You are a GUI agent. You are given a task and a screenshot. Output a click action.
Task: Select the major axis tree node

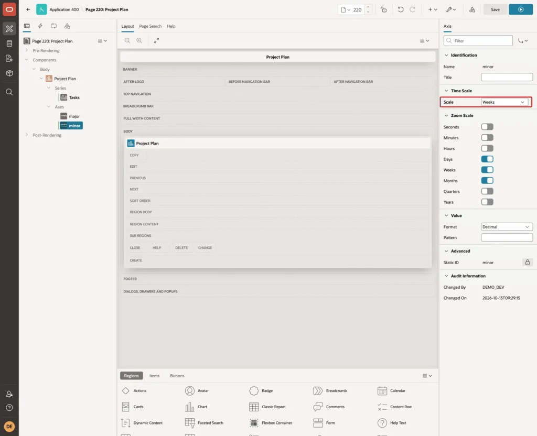pos(70,116)
